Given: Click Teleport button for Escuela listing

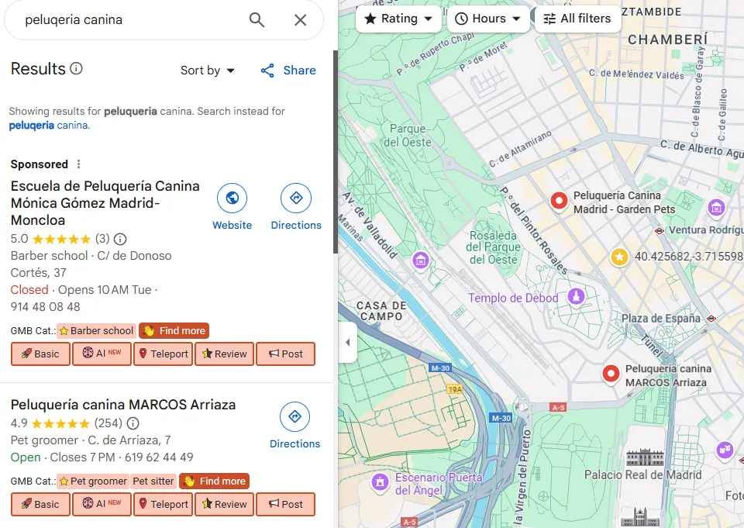Looking at the screenshot, I should pyautogui.click(x=164, y=354).
